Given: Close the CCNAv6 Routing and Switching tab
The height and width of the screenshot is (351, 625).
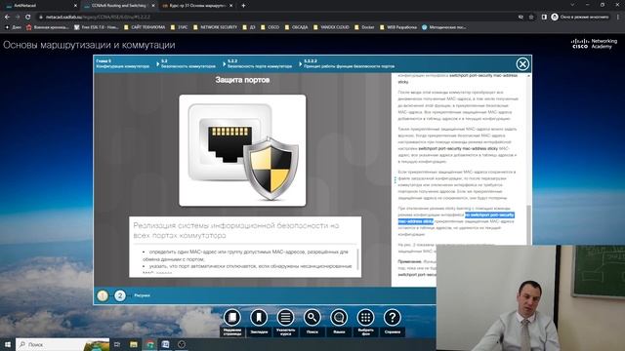Looking at the screenshot, I should 153,6.
